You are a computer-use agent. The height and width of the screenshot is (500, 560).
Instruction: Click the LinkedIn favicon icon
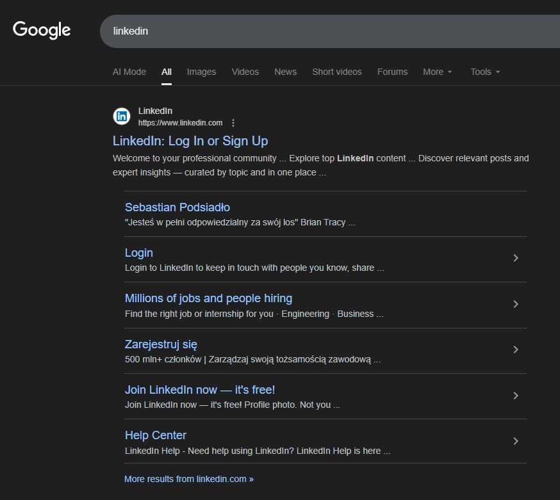122,117
